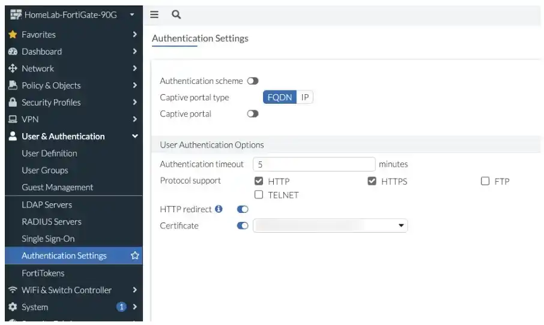The image size is (544, 325).
Task: Click the minutes unit label
Action: tap(393, 164)
